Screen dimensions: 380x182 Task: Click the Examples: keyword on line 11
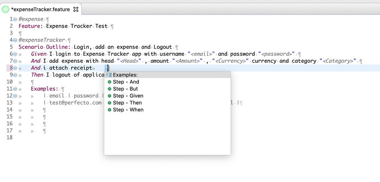[45, 89]
